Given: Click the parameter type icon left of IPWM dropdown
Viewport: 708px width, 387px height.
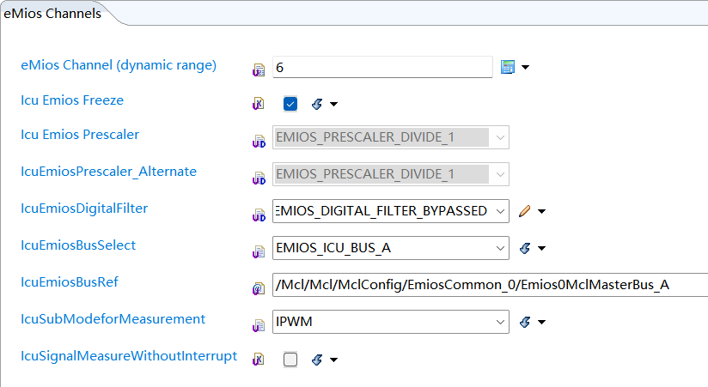Looking at the screenshot, I should point(258,325).
